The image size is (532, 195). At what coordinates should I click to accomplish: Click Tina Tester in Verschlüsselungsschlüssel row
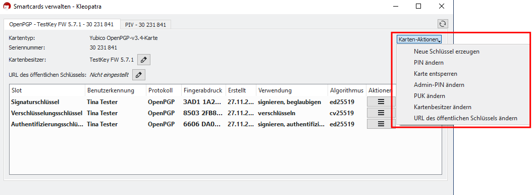click(102, 113)
